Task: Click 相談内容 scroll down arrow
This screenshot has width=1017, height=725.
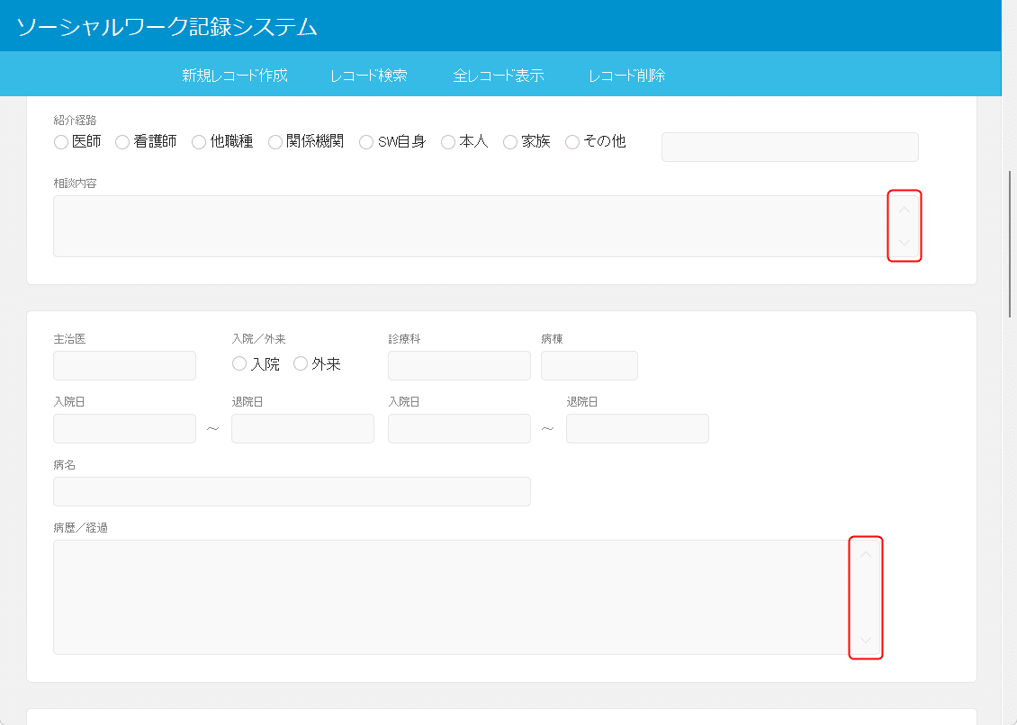Action: click(x=904, y=243)
